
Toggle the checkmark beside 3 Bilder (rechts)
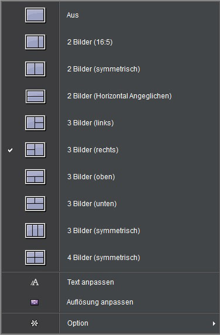(x=11, y=150)
